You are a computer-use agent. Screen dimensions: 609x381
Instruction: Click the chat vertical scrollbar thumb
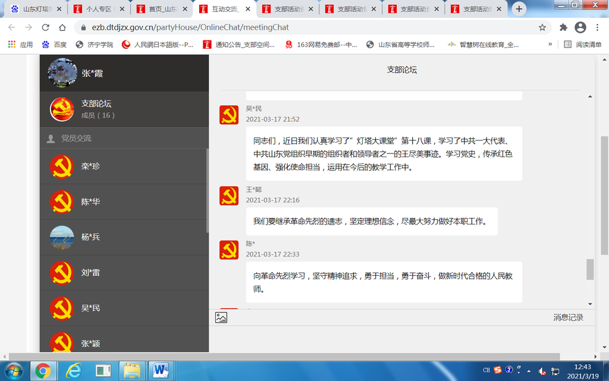point(590,269)
